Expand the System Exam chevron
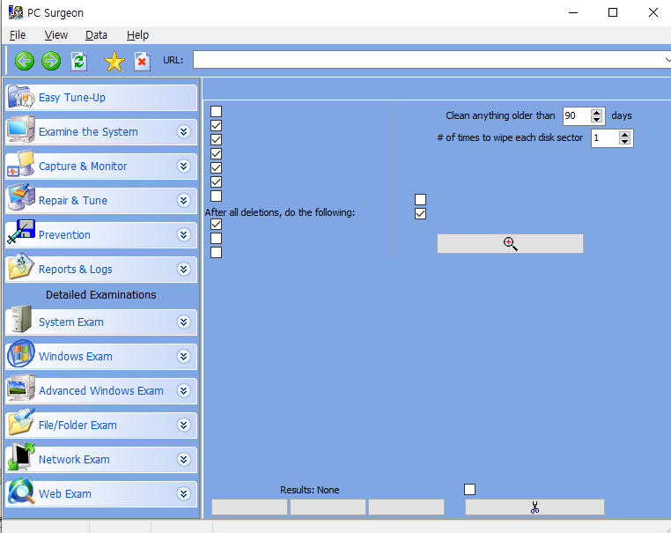This screenshot has width=671, height=533. (x=183, y=322)
